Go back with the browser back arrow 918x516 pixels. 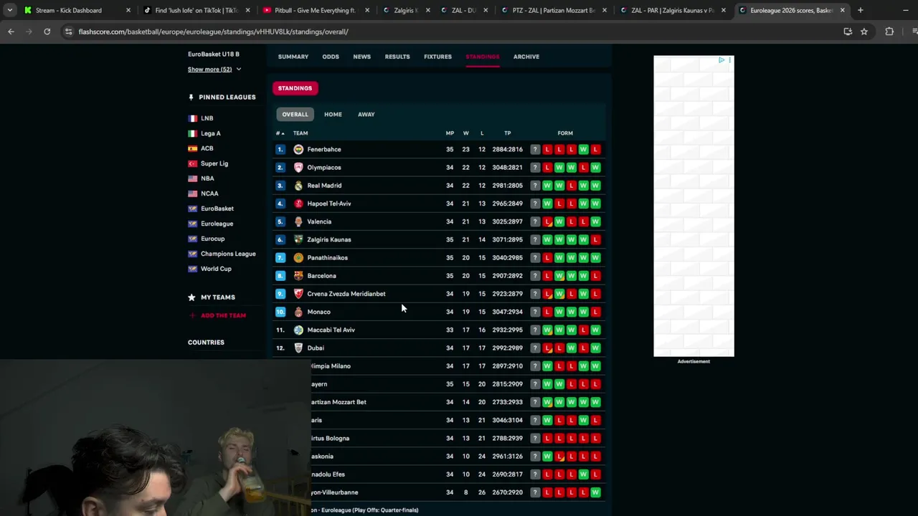pos(11,32)
